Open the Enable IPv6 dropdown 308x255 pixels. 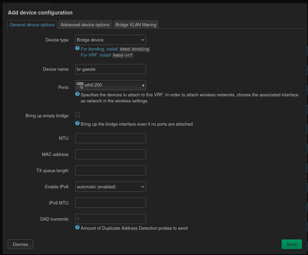click(x=111, y=187)
